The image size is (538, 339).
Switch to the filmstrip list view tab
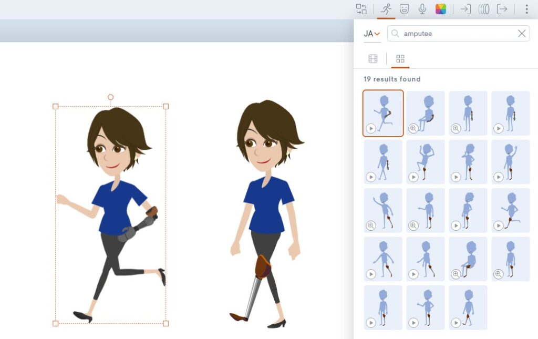(x=373, y=59)
